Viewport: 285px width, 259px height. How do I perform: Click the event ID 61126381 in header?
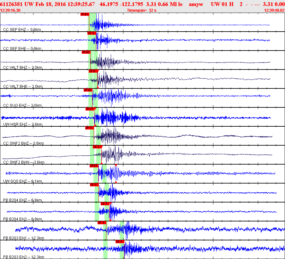[x=11, y=4]
